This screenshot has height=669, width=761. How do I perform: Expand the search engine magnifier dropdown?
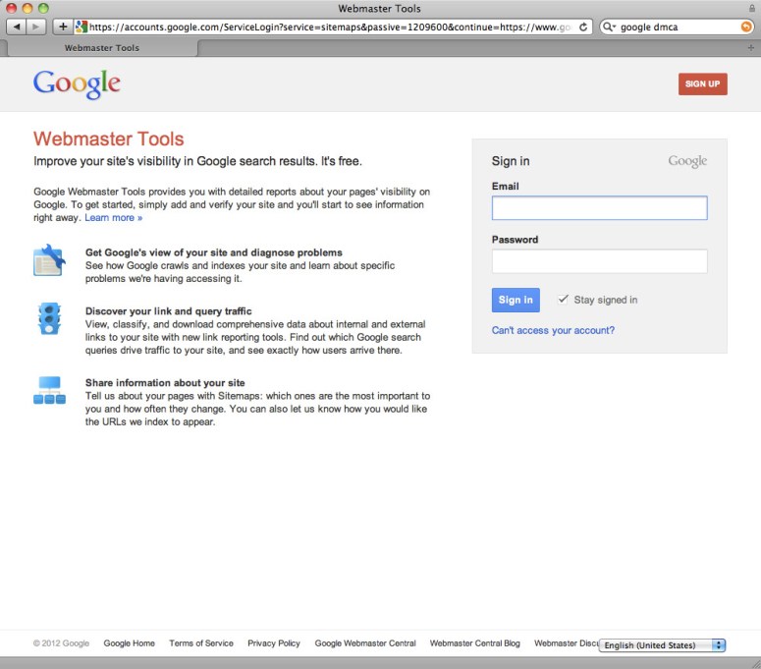point(610,28)
